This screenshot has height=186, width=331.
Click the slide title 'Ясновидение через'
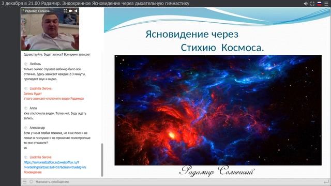tap(192, 34)
